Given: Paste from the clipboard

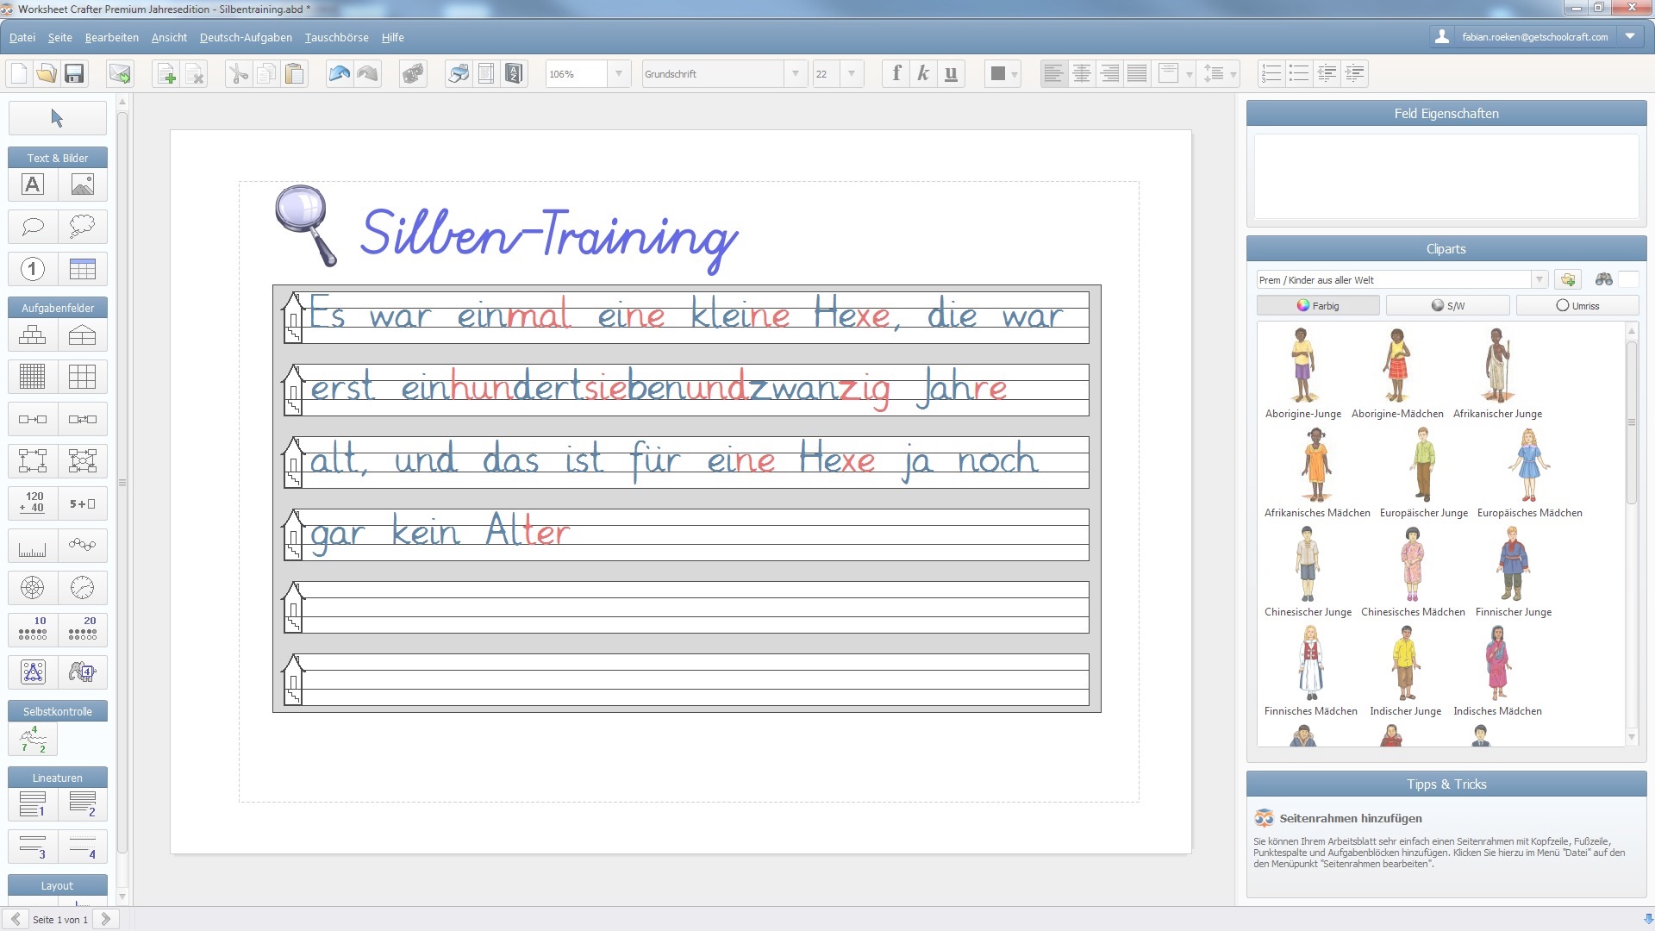Looking at the screenshot, I should coord(294,74).
